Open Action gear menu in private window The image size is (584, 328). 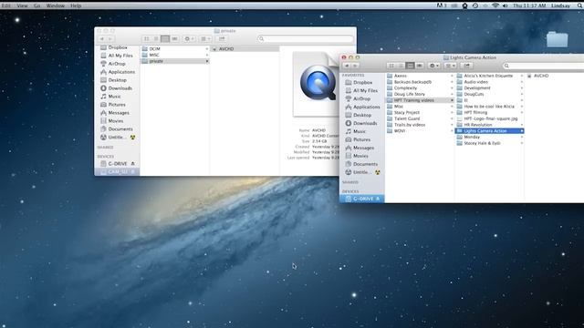pyautogui.click(x=189, y=38)
